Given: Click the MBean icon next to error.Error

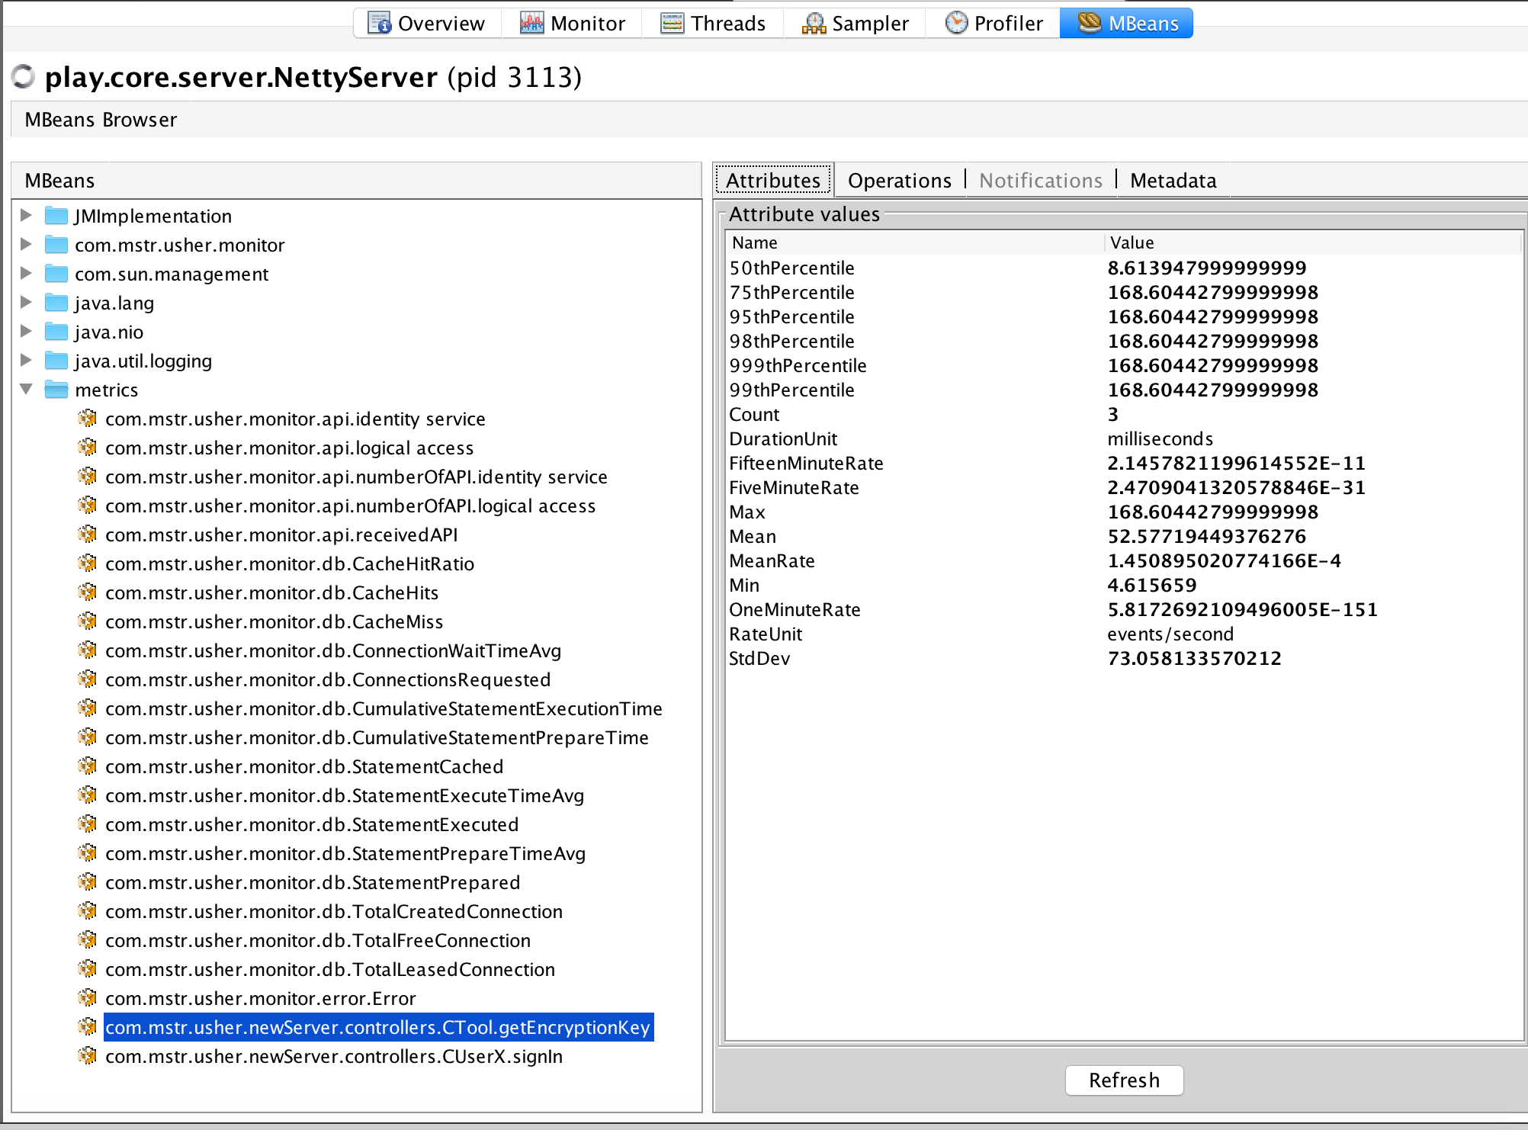Looking at the screenshot, I should click(88, 998).
